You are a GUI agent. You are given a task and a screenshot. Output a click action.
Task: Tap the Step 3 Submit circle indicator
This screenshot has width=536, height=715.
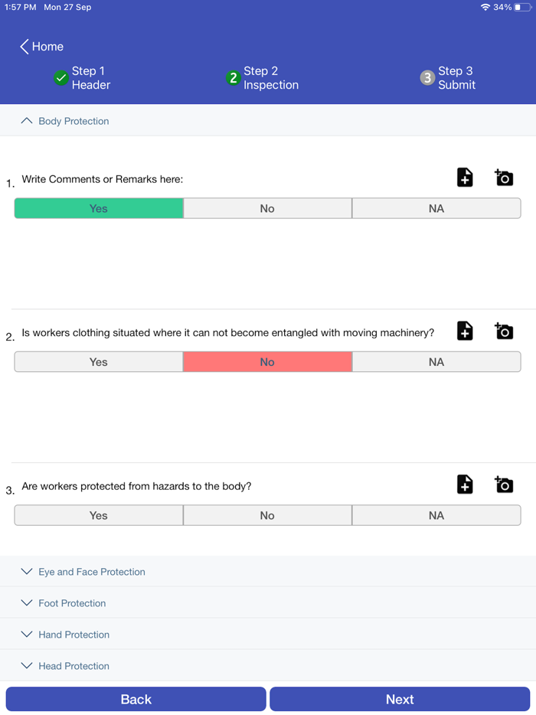[426, 77]
